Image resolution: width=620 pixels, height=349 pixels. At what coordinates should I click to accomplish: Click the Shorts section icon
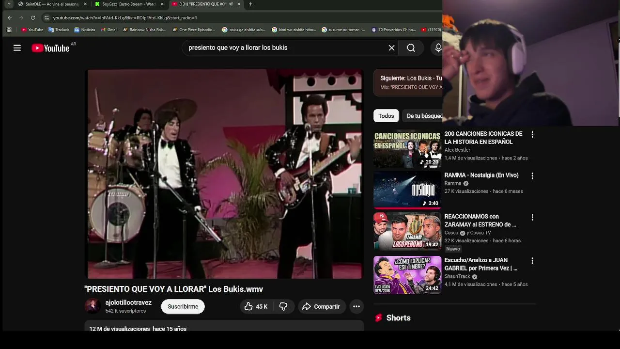(379, 318)
